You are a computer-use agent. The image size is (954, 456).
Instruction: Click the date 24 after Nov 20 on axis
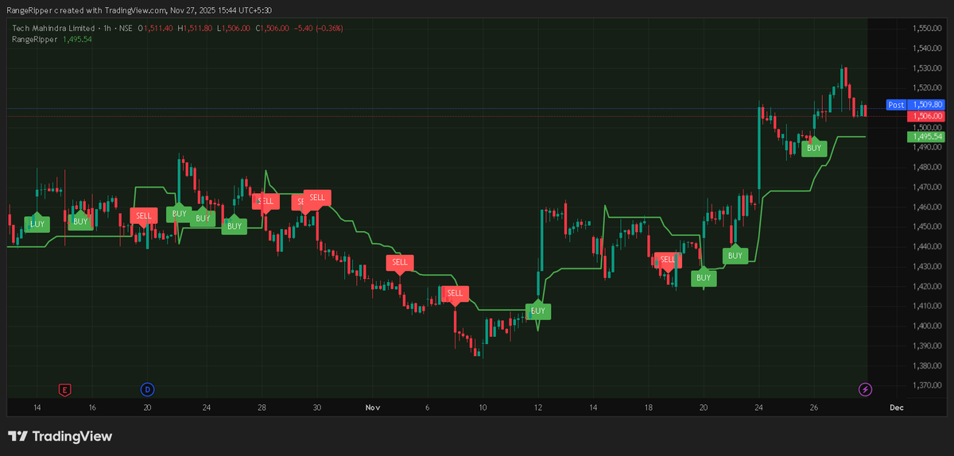(x=759, y=408)
